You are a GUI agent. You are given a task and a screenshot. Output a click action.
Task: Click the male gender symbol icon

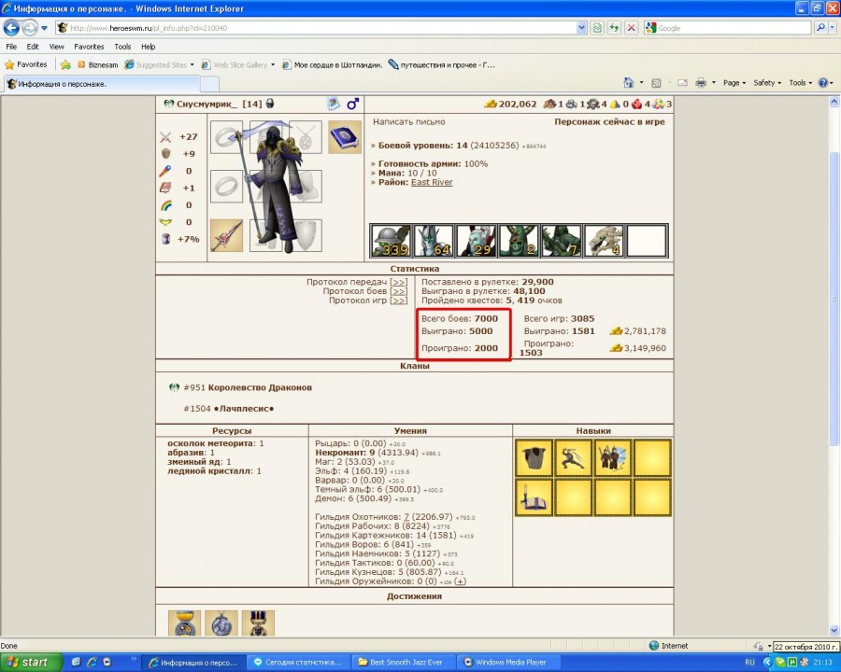click(352, 104)
